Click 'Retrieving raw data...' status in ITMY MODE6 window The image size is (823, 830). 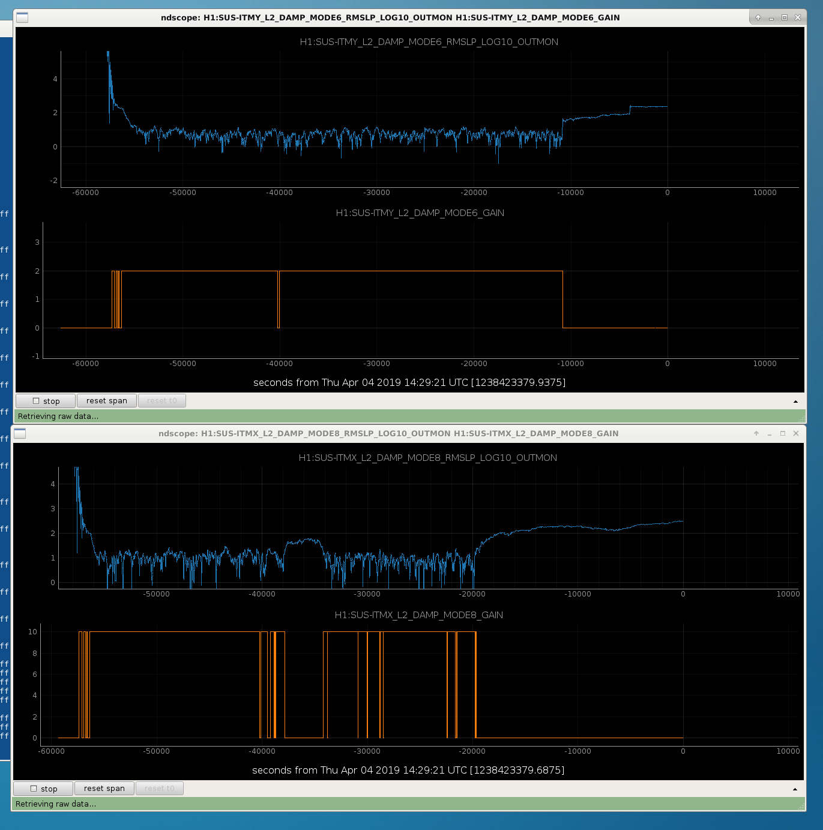pyautogui.click(x=58, y=416)
